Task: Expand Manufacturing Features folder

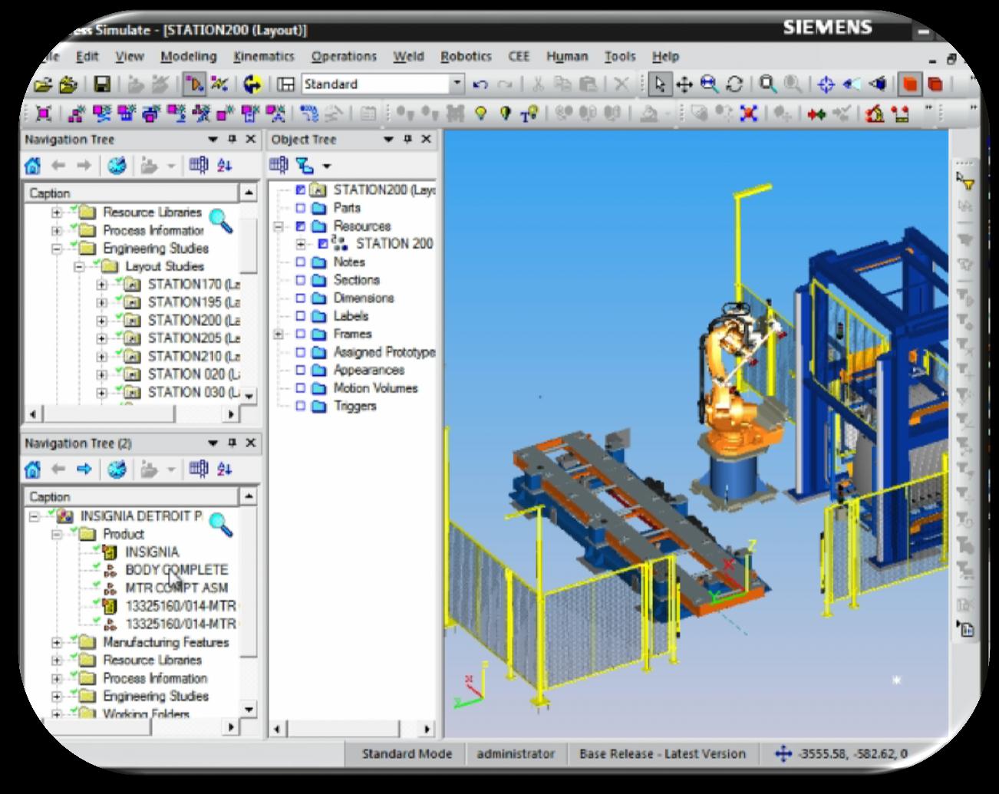Action: pos(57,643)
